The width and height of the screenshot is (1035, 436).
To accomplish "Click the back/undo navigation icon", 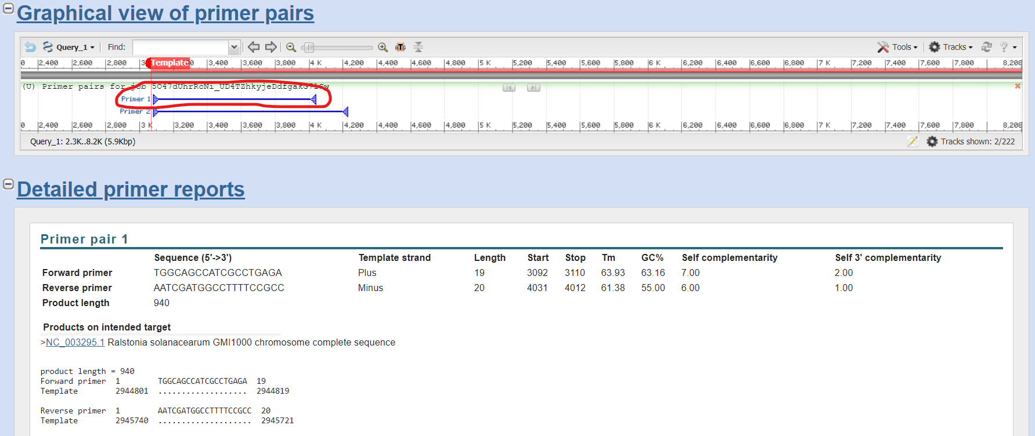I will pos(30,47).
